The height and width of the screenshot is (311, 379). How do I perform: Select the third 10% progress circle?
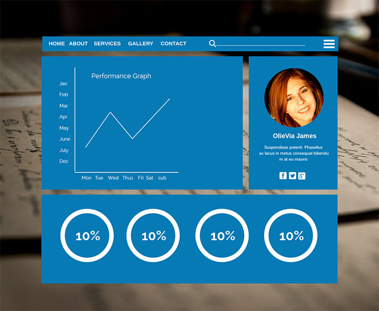click(x=222, y=236)
